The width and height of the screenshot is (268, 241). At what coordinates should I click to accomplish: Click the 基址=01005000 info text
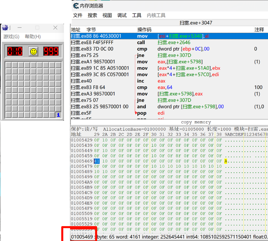[186, 129]
